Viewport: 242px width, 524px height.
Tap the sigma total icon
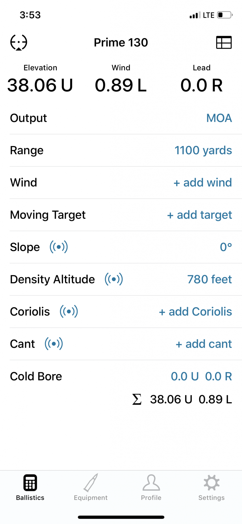click(x=137, y=399)
